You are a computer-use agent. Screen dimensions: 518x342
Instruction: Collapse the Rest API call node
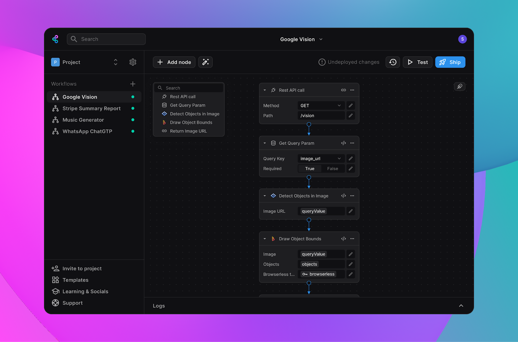click(265, 90)
